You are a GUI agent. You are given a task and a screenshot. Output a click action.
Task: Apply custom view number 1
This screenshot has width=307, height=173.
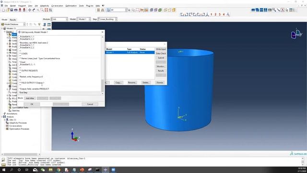tap(211, 14)
